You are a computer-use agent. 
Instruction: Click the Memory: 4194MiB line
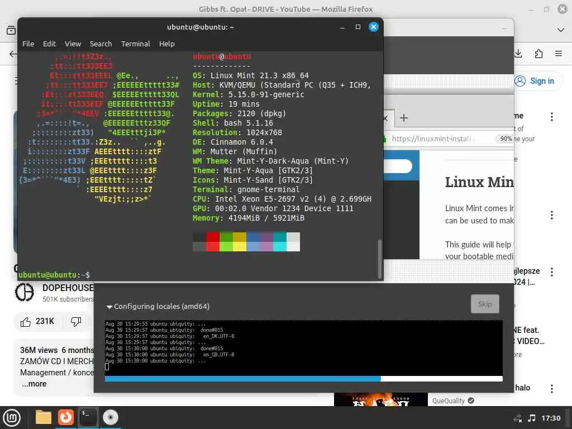249,218
